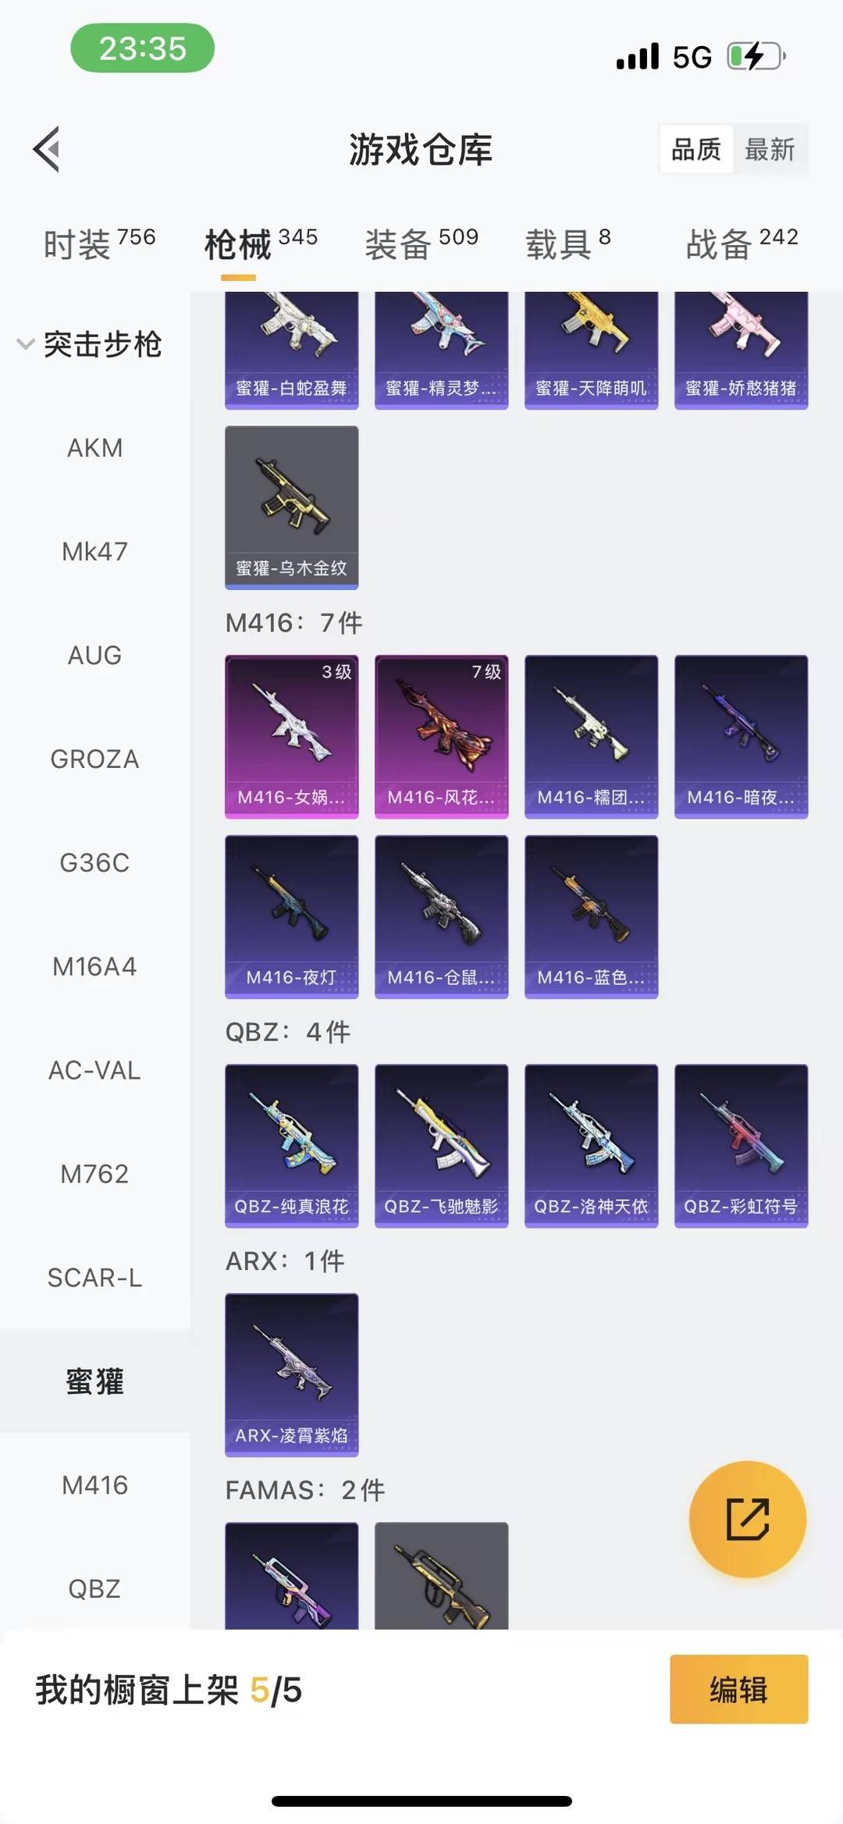This screenshot has height=1824, width=843.
Task: Select SCAR-L in the weapon list
Action: (95, 1278)
